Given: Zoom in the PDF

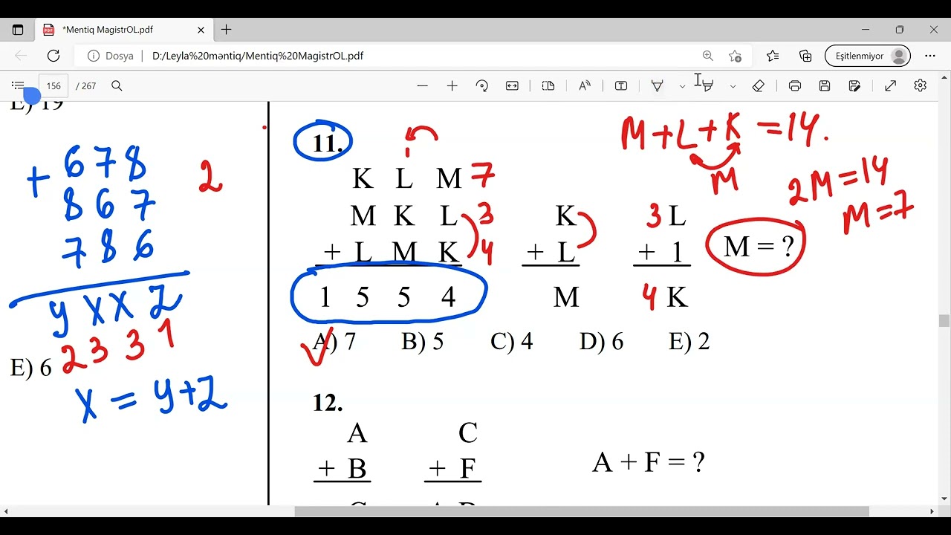Looking at the screenshot, I should pos(452,86).
